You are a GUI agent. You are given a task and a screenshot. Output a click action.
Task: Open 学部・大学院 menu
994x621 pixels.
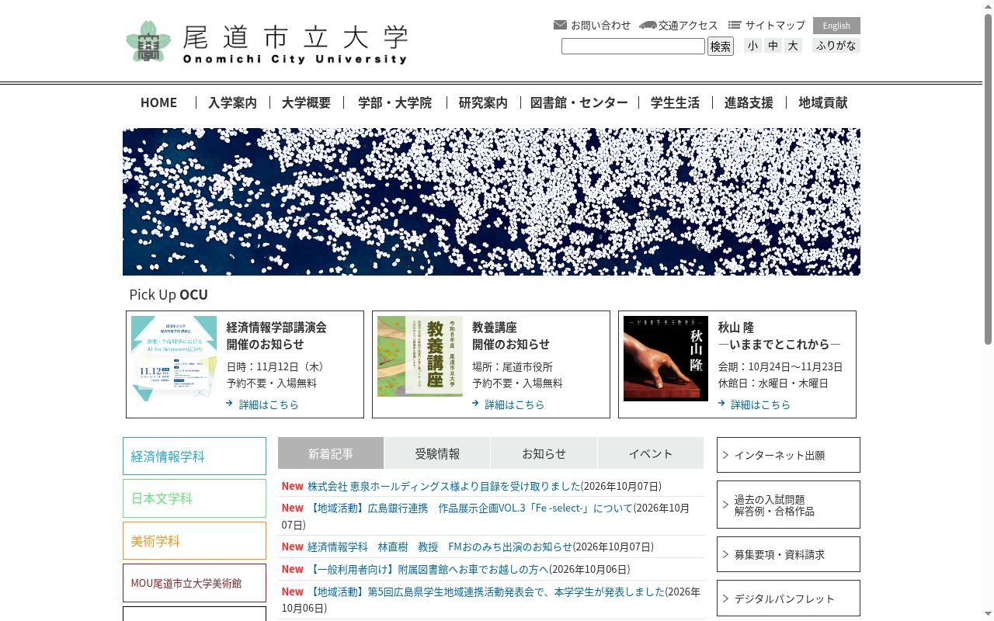coord(394,102)
